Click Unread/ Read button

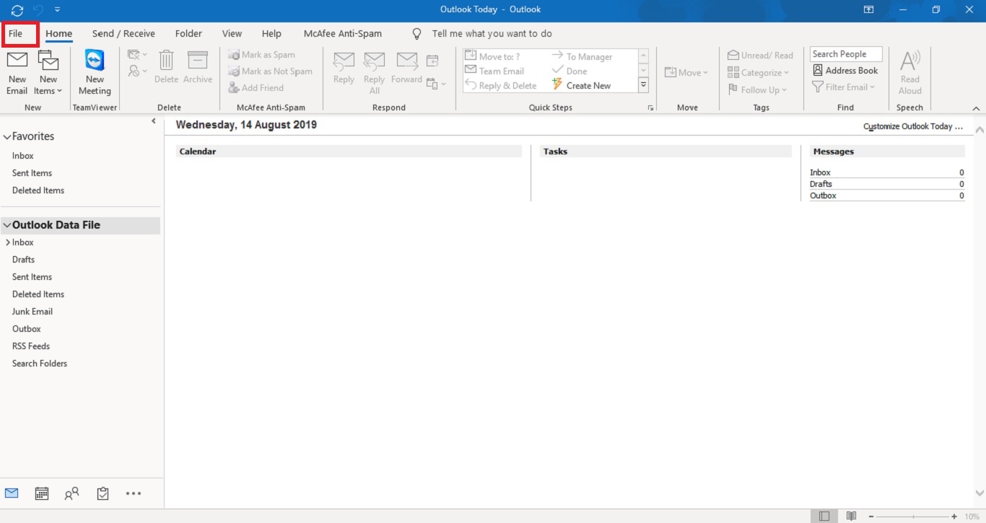(x=760, y=56)
